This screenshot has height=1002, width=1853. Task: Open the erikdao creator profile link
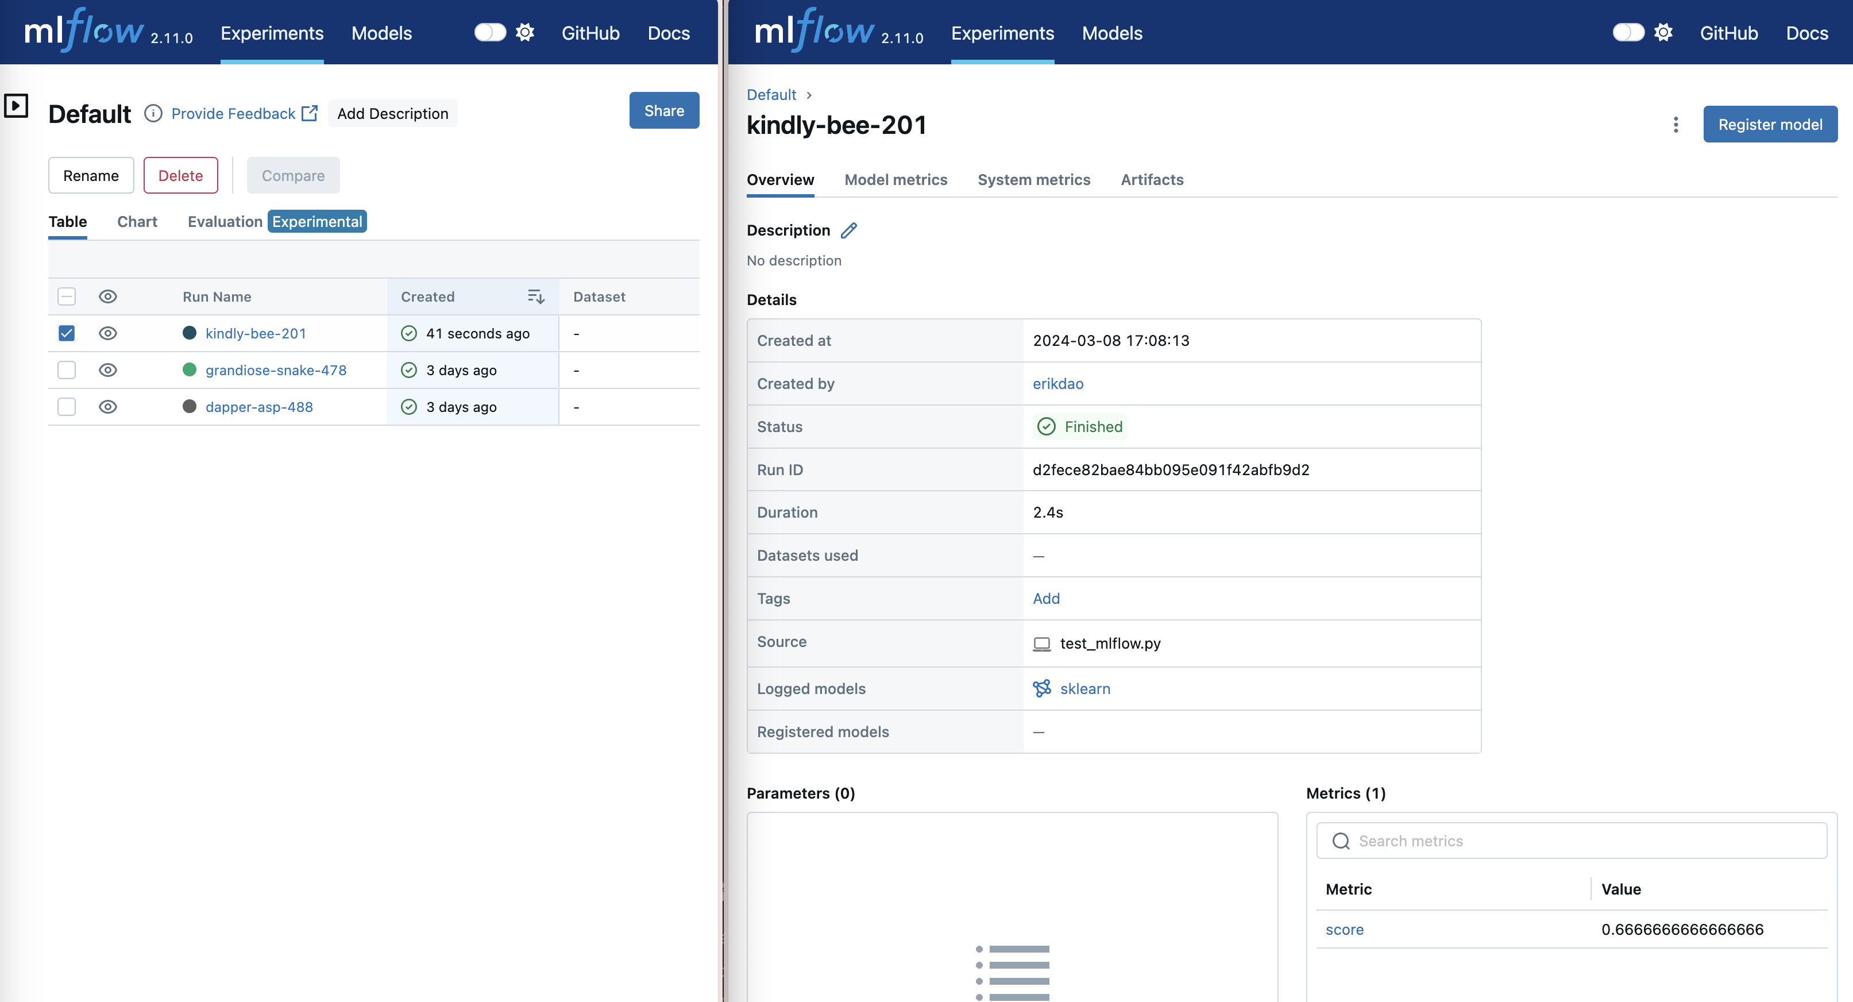(1057, 383)
